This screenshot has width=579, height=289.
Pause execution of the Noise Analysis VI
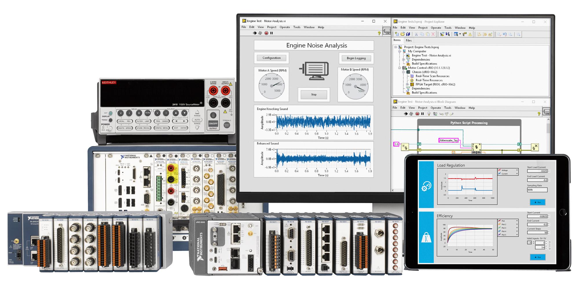[x=271, y=33]
